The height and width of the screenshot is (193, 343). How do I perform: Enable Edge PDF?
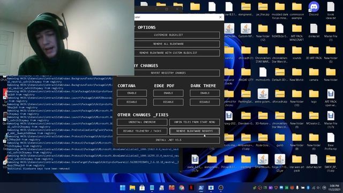[x=168, y=93]
